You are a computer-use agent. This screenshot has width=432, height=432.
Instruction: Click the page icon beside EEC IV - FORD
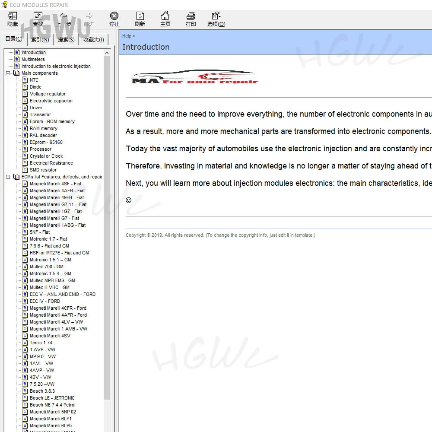(25, 301)
